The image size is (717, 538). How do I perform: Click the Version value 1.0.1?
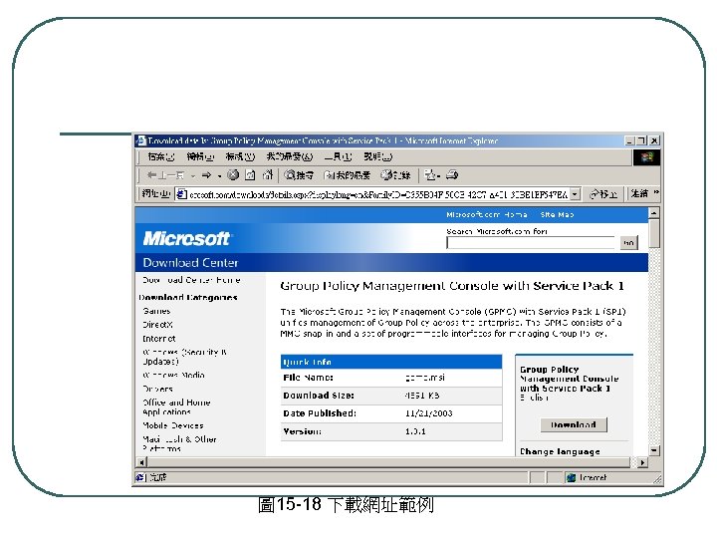pyautogui.click(x=415, y=431)
